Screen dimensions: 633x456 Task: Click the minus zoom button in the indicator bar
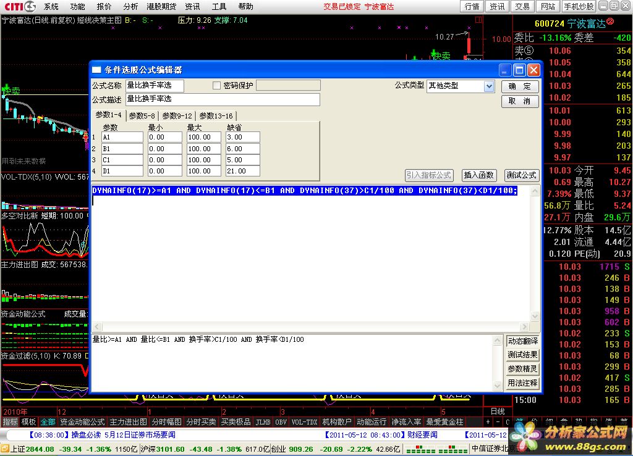(x=498, y=422)
